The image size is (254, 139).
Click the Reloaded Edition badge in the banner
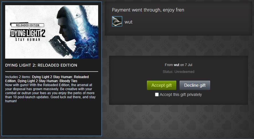coord(27,25)
